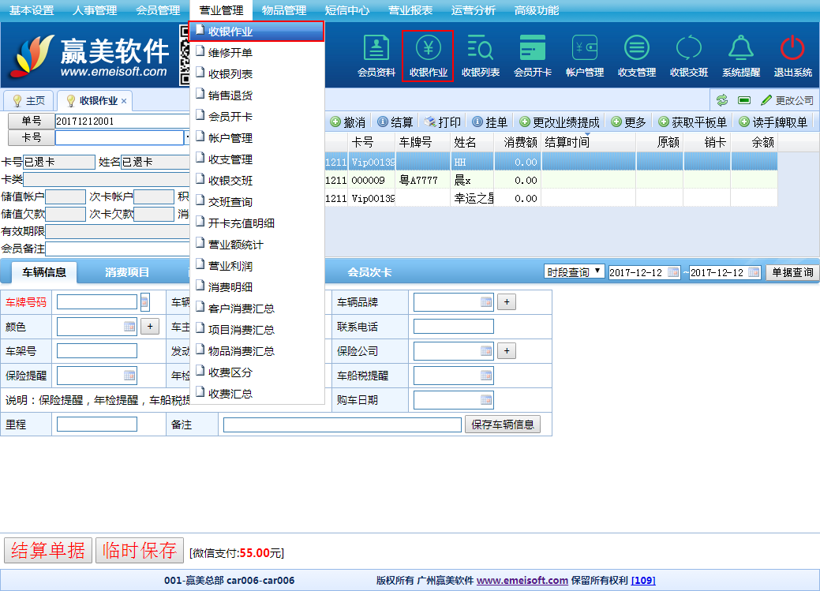The height and width of the screenshot is (591, 820).
Task: Open the 车辆品牌 picker dropdown
Action: coord(486,302)
